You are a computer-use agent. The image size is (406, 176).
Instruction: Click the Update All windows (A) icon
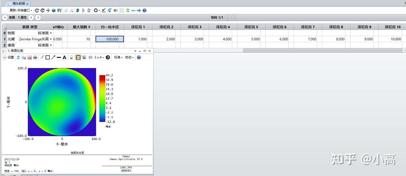43,10
